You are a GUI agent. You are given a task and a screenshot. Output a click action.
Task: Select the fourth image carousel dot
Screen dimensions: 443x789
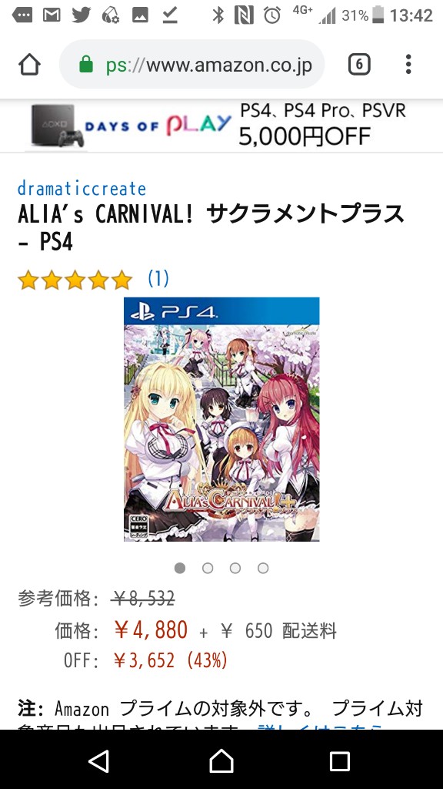pos(263,568)
